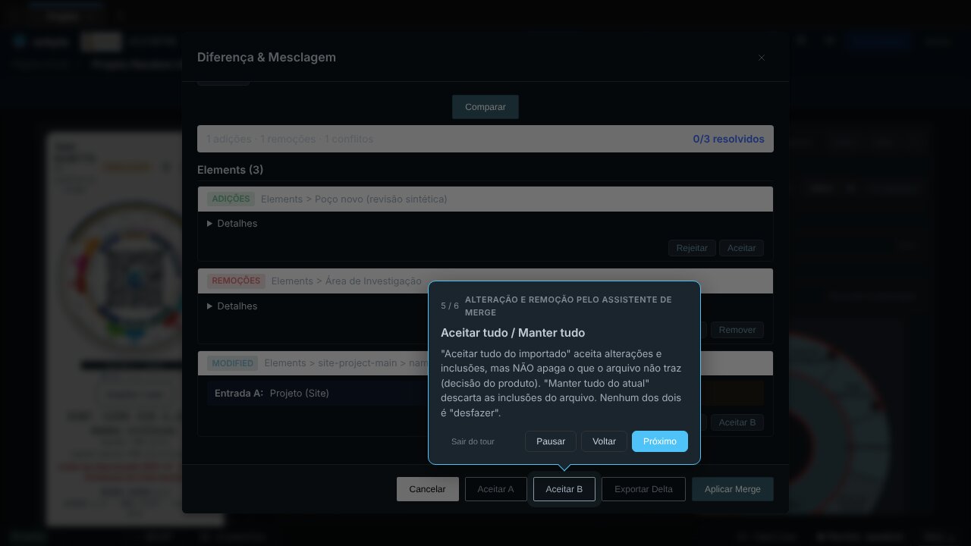
Task: Reject the Poço novo addition with Rejeitar
Action: [692, 248]
